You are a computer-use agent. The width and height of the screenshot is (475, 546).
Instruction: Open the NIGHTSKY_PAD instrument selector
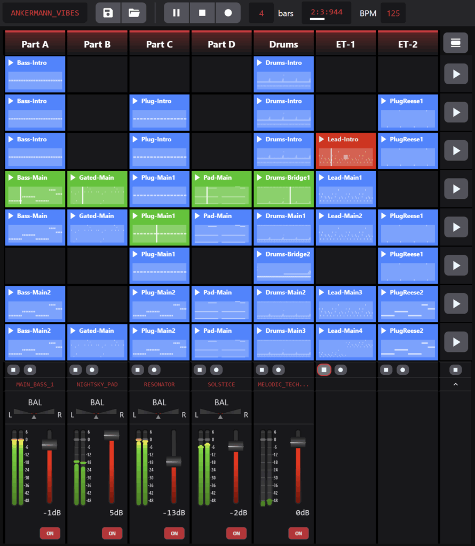97,384
